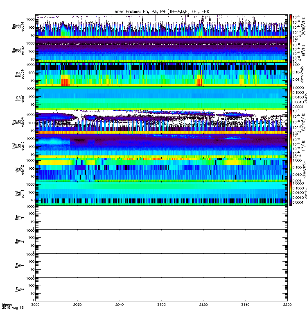307x328 pixels.
Task: Click the 2140 time tick label
Action: click(x=245, y=305)
